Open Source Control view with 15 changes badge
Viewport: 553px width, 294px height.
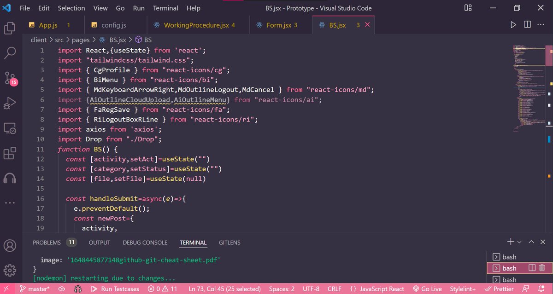pyautogui.click(x=10, y=78)
